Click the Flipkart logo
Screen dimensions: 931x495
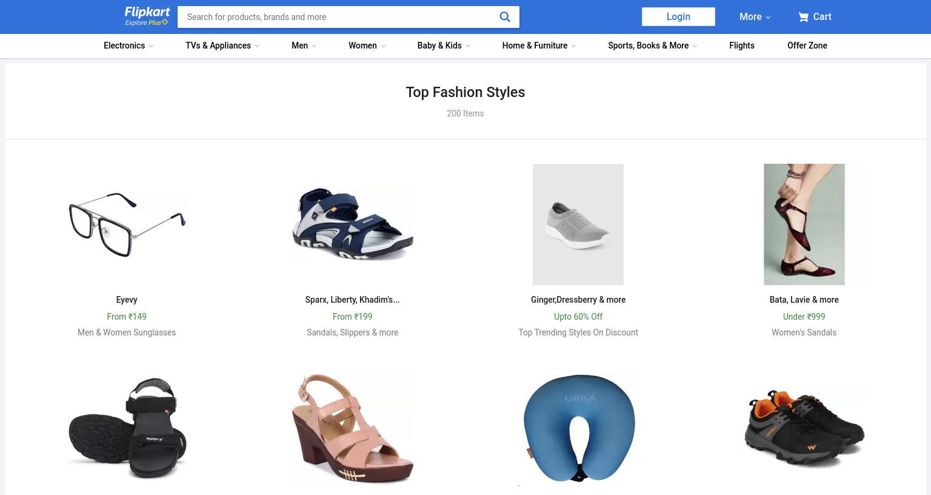point(147,12)
